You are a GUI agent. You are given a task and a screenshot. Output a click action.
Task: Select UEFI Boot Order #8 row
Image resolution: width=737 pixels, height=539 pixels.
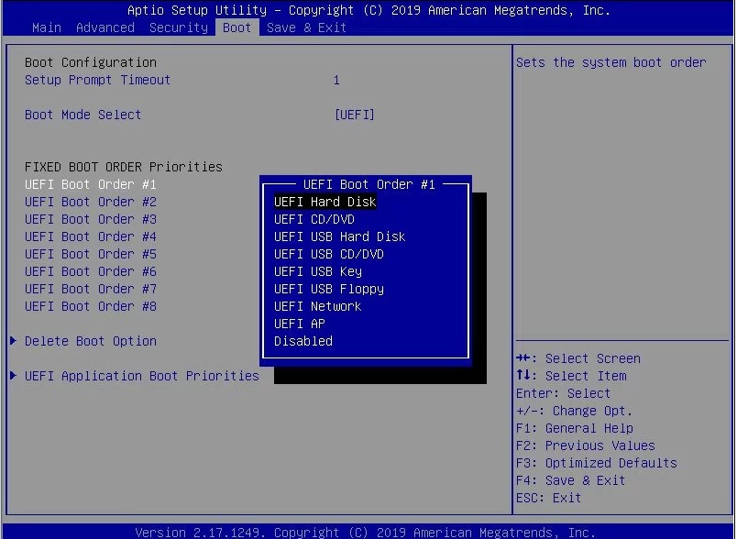tap(90, 306)
